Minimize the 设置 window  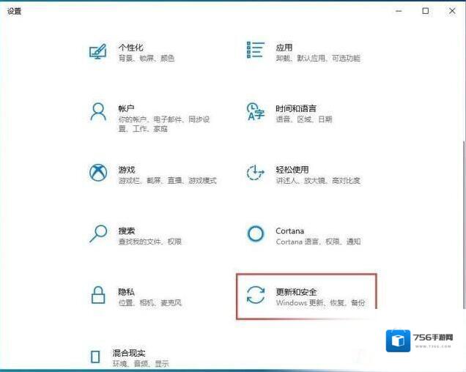(399, 11)
